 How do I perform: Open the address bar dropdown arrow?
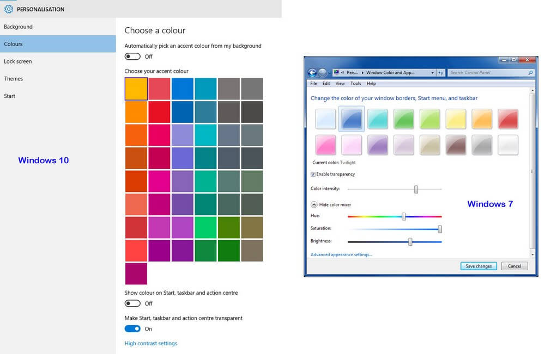(432, 72)
